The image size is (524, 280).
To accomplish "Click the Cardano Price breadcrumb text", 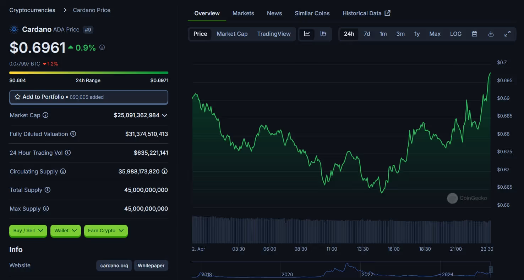I will point(92,10).
